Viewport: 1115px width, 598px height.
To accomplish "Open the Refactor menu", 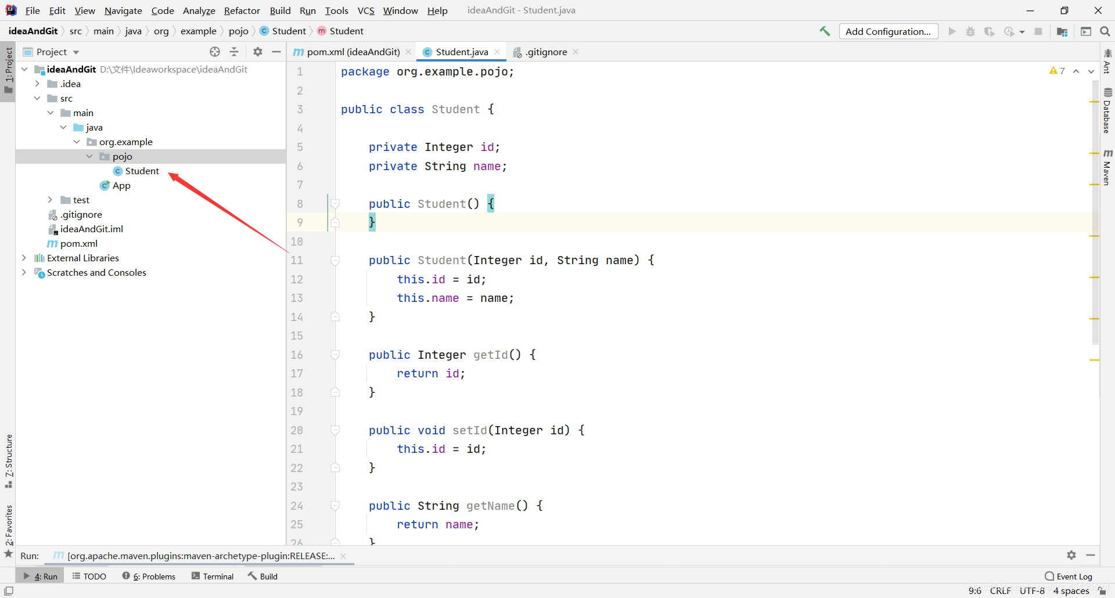I will pos(242,10).
